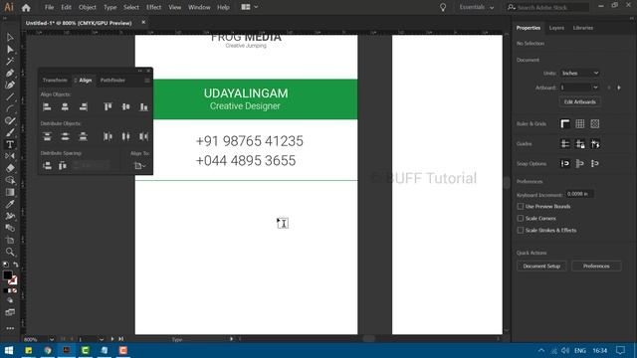Click the Keyboard Increment input field
637x358 pixels.
coord(579,194)
